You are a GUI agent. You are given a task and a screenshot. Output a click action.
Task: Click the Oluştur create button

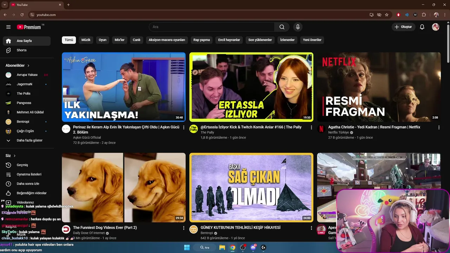404,27
